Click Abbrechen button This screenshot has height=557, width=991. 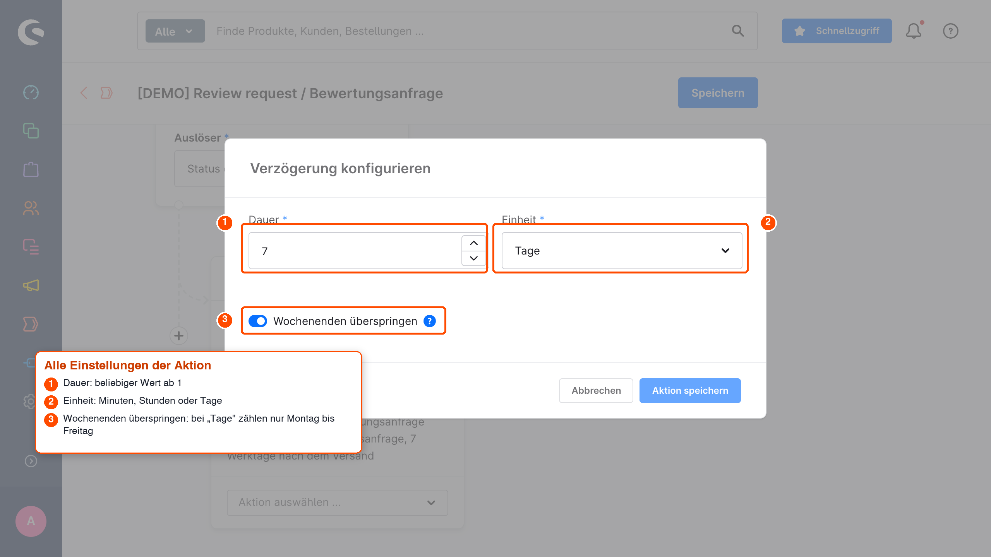[596, 391]
